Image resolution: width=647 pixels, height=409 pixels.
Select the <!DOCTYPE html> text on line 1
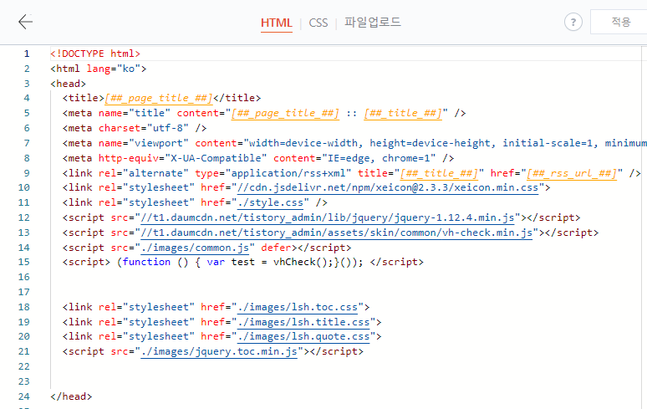pos(95,54)
